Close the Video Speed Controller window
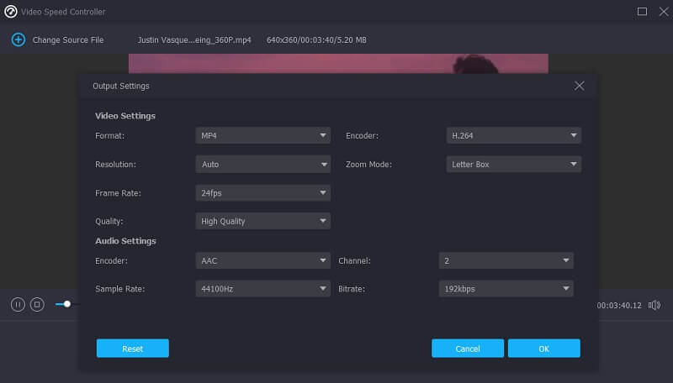Image resolution: width=673 pixels, height=383 pixels. coord(661,12)
